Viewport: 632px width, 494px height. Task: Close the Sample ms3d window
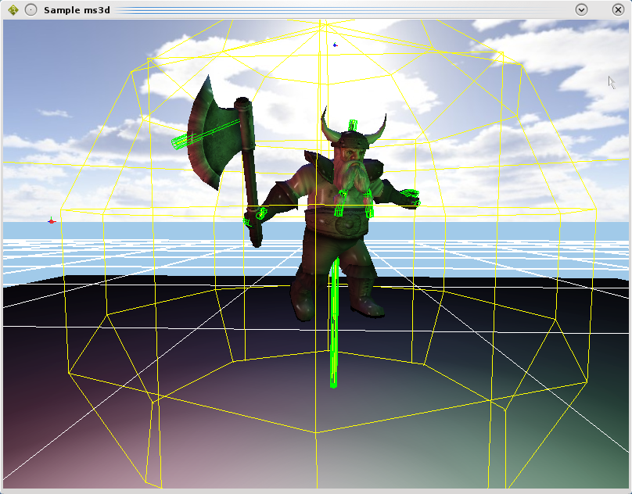click(618, 9)
